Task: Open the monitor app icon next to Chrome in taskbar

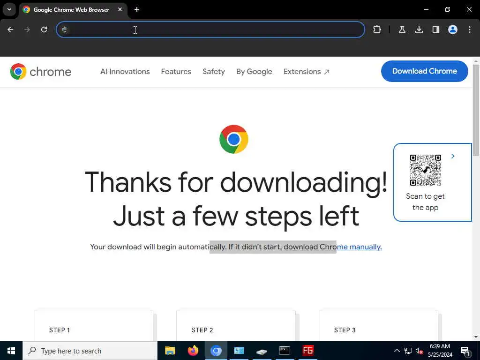Action: click(239, 351)
